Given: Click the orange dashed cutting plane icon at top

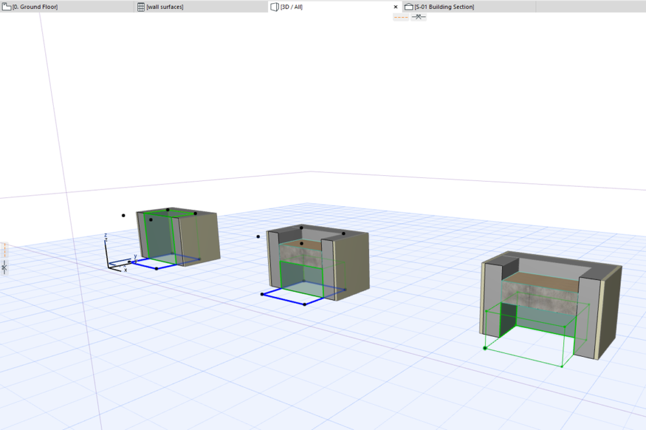Looking at the screenshot, I should [x=401, y=17].
